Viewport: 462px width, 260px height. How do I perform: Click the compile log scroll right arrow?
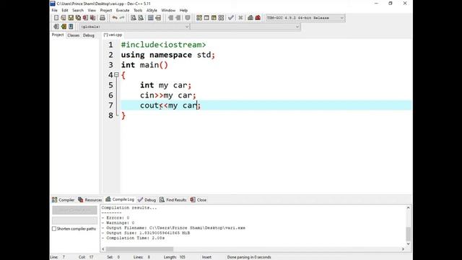point(403,249)
